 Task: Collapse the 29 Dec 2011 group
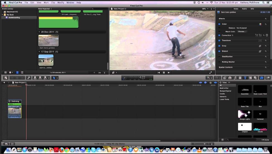39,32
